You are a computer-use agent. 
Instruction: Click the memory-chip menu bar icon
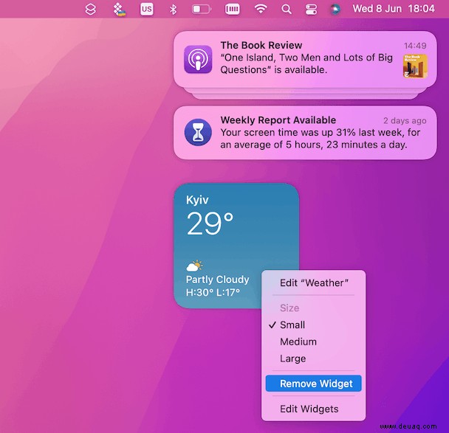point(232,10)
